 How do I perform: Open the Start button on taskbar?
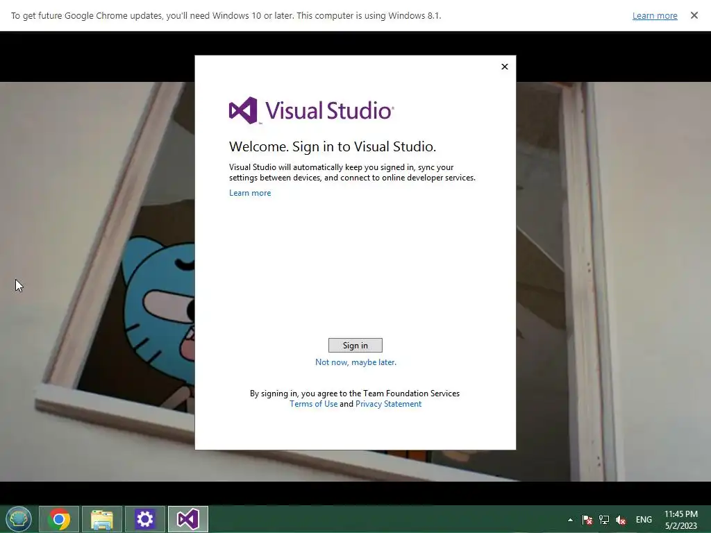tap(19, 519)
